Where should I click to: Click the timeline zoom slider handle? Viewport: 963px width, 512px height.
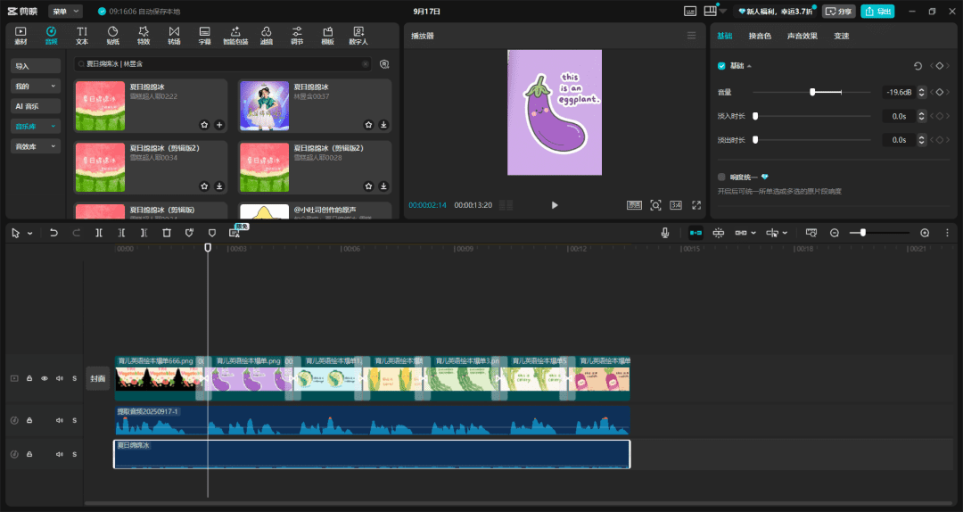[x=863, y=233]
